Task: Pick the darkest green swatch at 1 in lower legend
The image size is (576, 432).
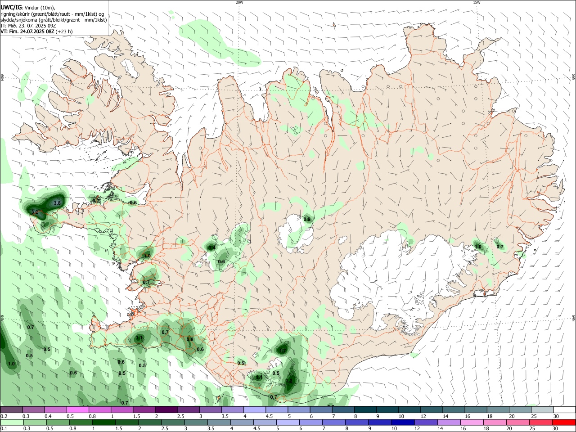Action: (103, 423)
